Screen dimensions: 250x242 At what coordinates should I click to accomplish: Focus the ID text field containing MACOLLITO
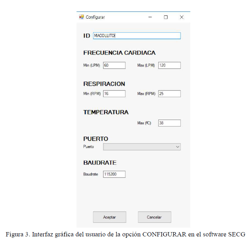pos(137,35)
